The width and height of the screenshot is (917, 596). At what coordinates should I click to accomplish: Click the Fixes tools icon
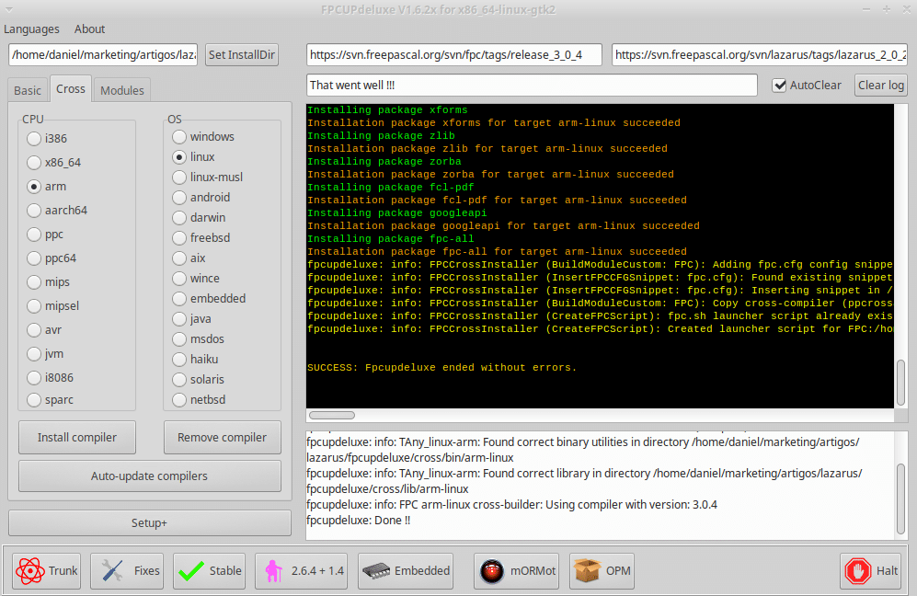[111, 571]
